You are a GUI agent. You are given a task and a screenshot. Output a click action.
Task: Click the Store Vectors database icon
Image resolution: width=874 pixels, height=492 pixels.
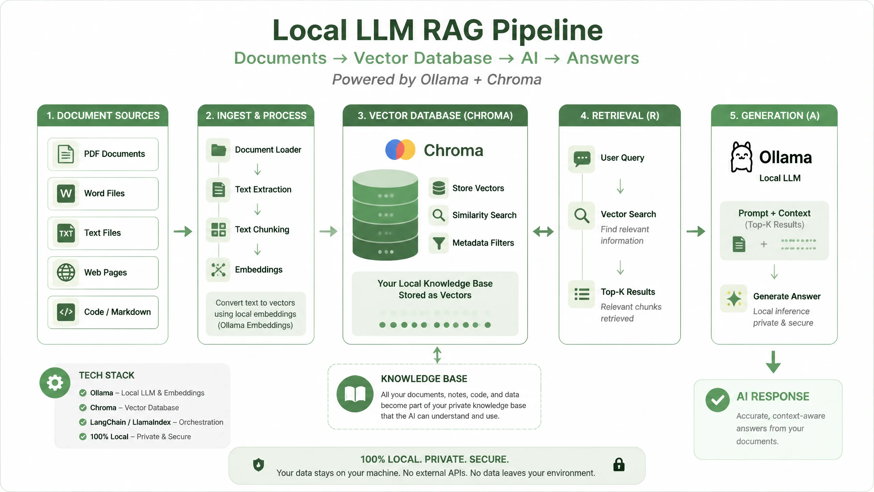pos(439,188)
